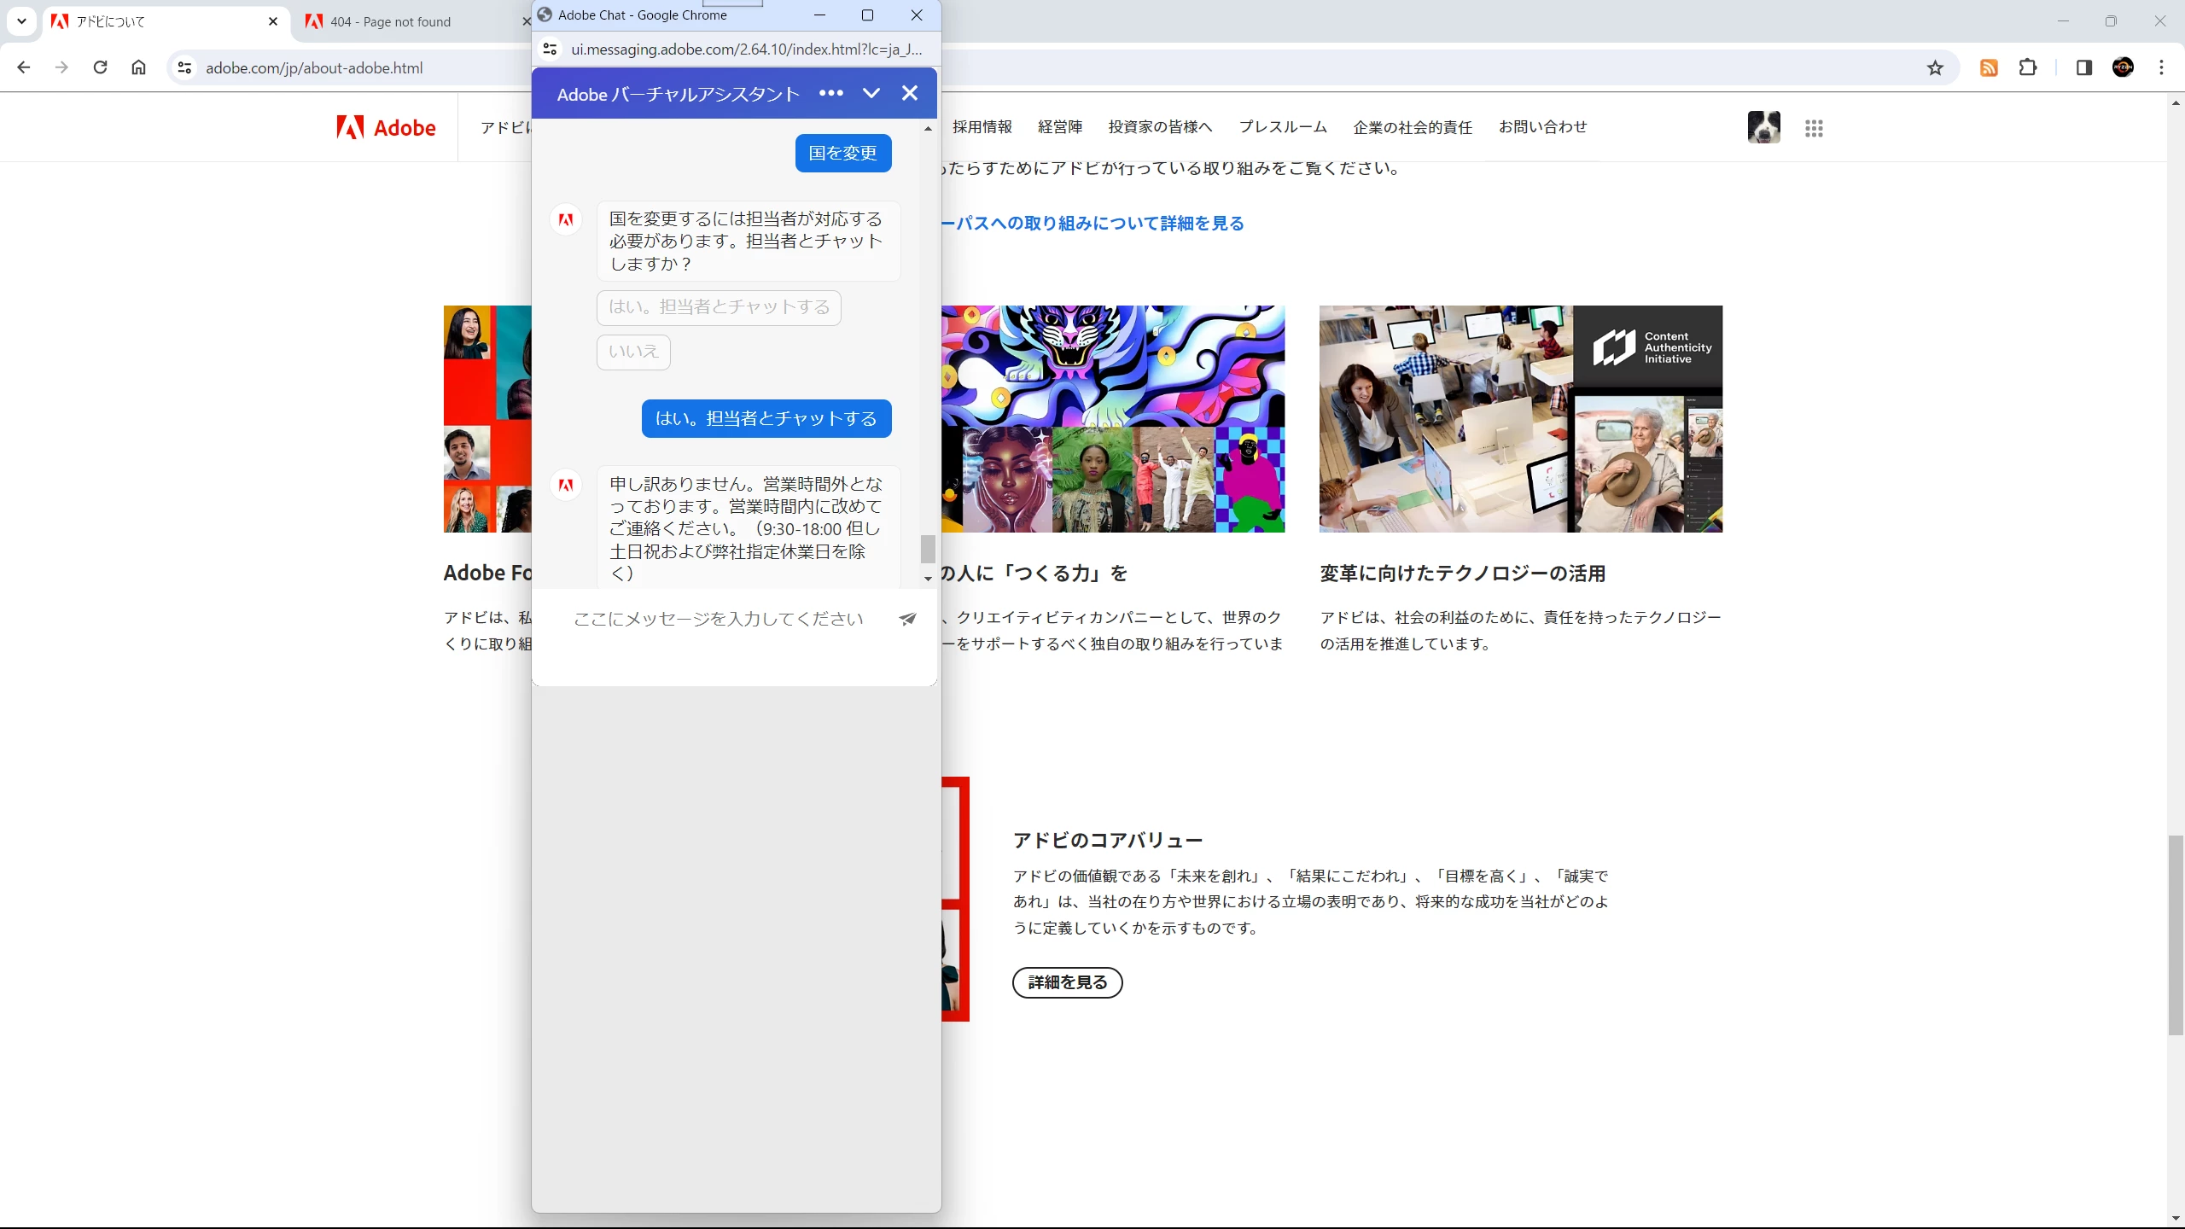
Task: Collapse the Adobe virtual assistant chat
Action: (871, 93)
